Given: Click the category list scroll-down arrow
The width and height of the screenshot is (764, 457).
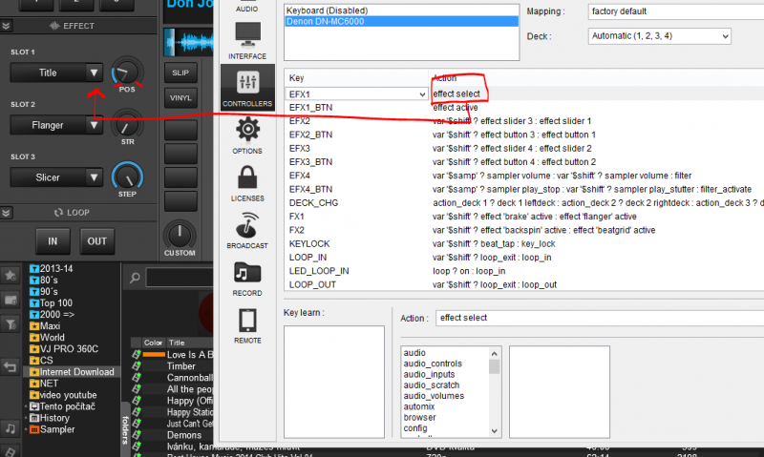Looking at the screenshot, I should point(495,430).
